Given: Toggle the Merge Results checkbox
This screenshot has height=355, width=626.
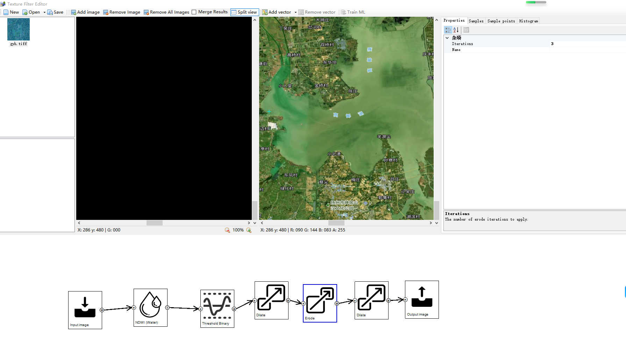Looking at the screenshot, I should point(194,12).
